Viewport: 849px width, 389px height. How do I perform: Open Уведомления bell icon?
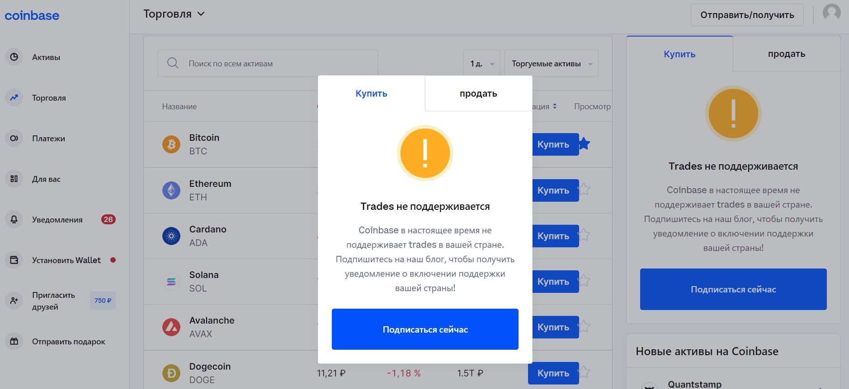coord(14,219)
